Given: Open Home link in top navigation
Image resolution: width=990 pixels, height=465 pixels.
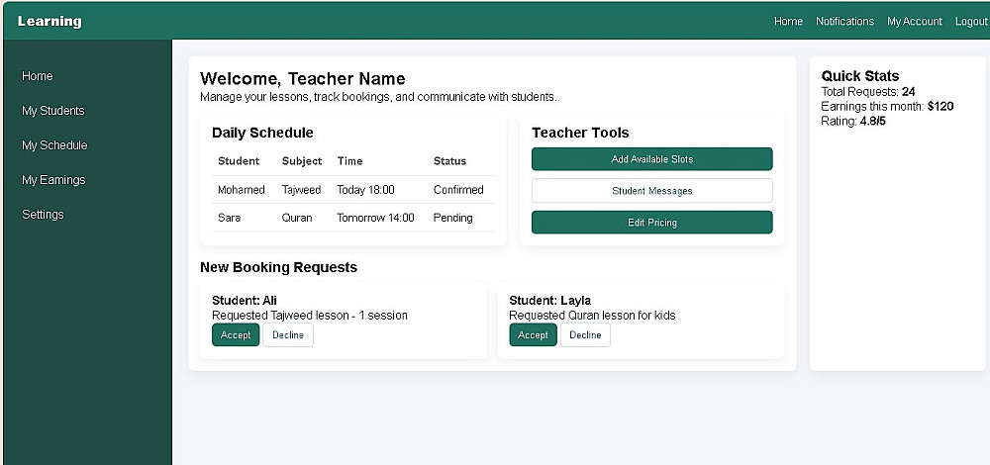Looking at the screenshot, I should (788, 22).
